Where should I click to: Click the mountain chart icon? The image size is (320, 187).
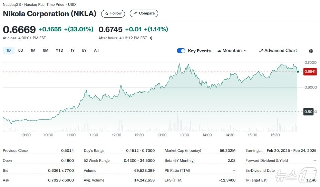(x=220, y=51)
